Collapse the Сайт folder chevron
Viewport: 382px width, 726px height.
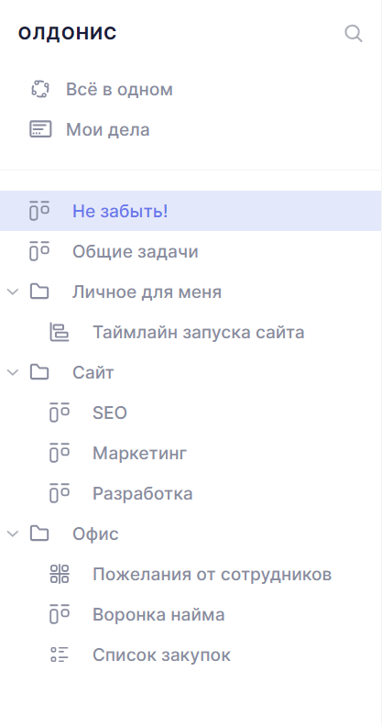coord(13,372)
